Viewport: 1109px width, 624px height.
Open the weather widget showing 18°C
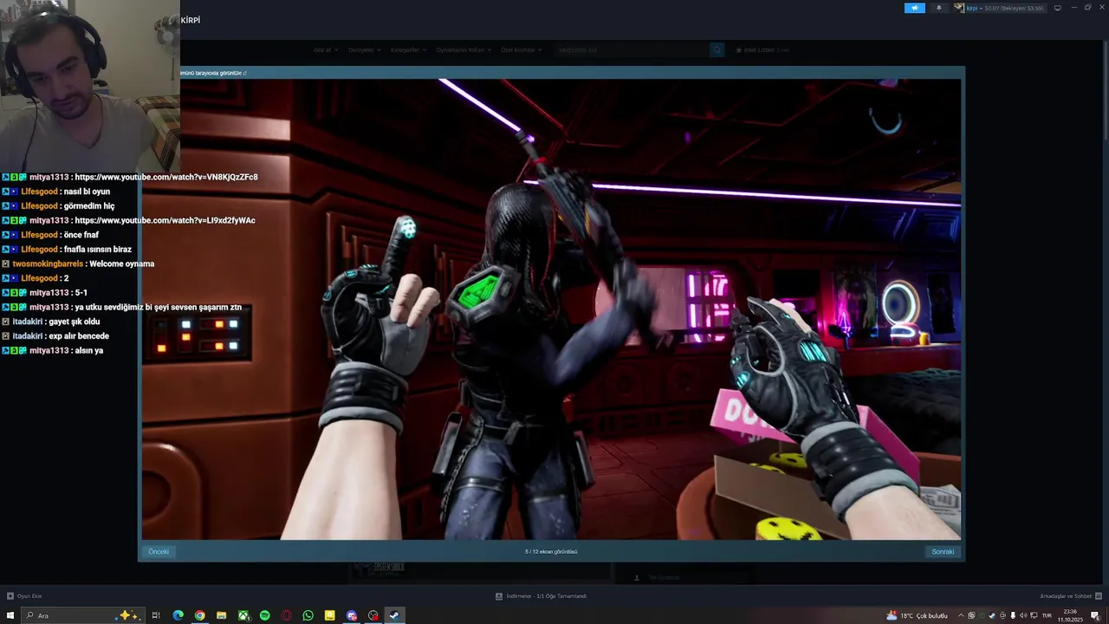tap(917, 615)
